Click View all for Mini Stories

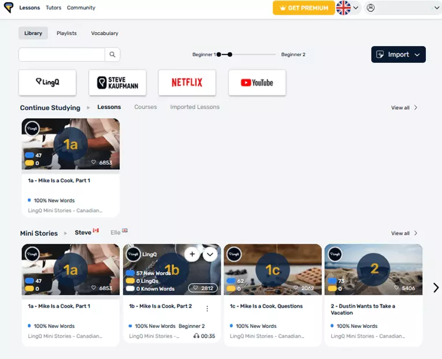click(404, 233)
